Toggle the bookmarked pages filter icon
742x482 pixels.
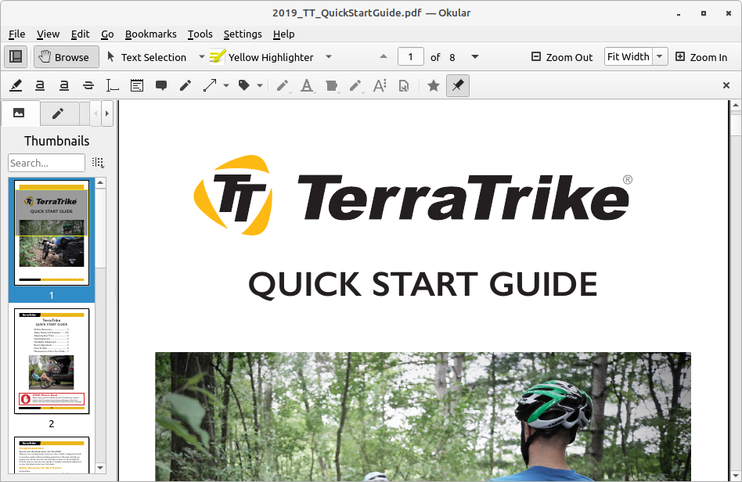[x=98, y=163]
